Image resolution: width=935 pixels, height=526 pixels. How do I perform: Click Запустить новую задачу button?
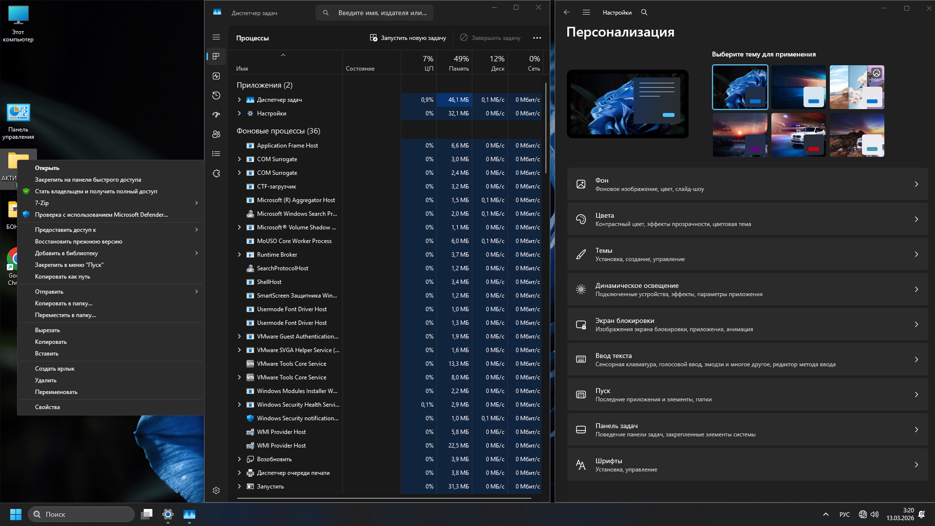[x=408, y=38]
